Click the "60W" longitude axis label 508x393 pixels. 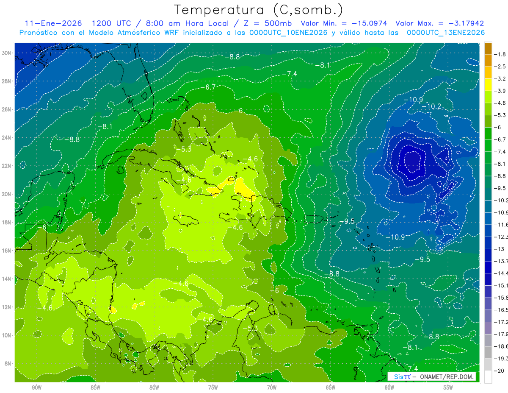(389, 387)
